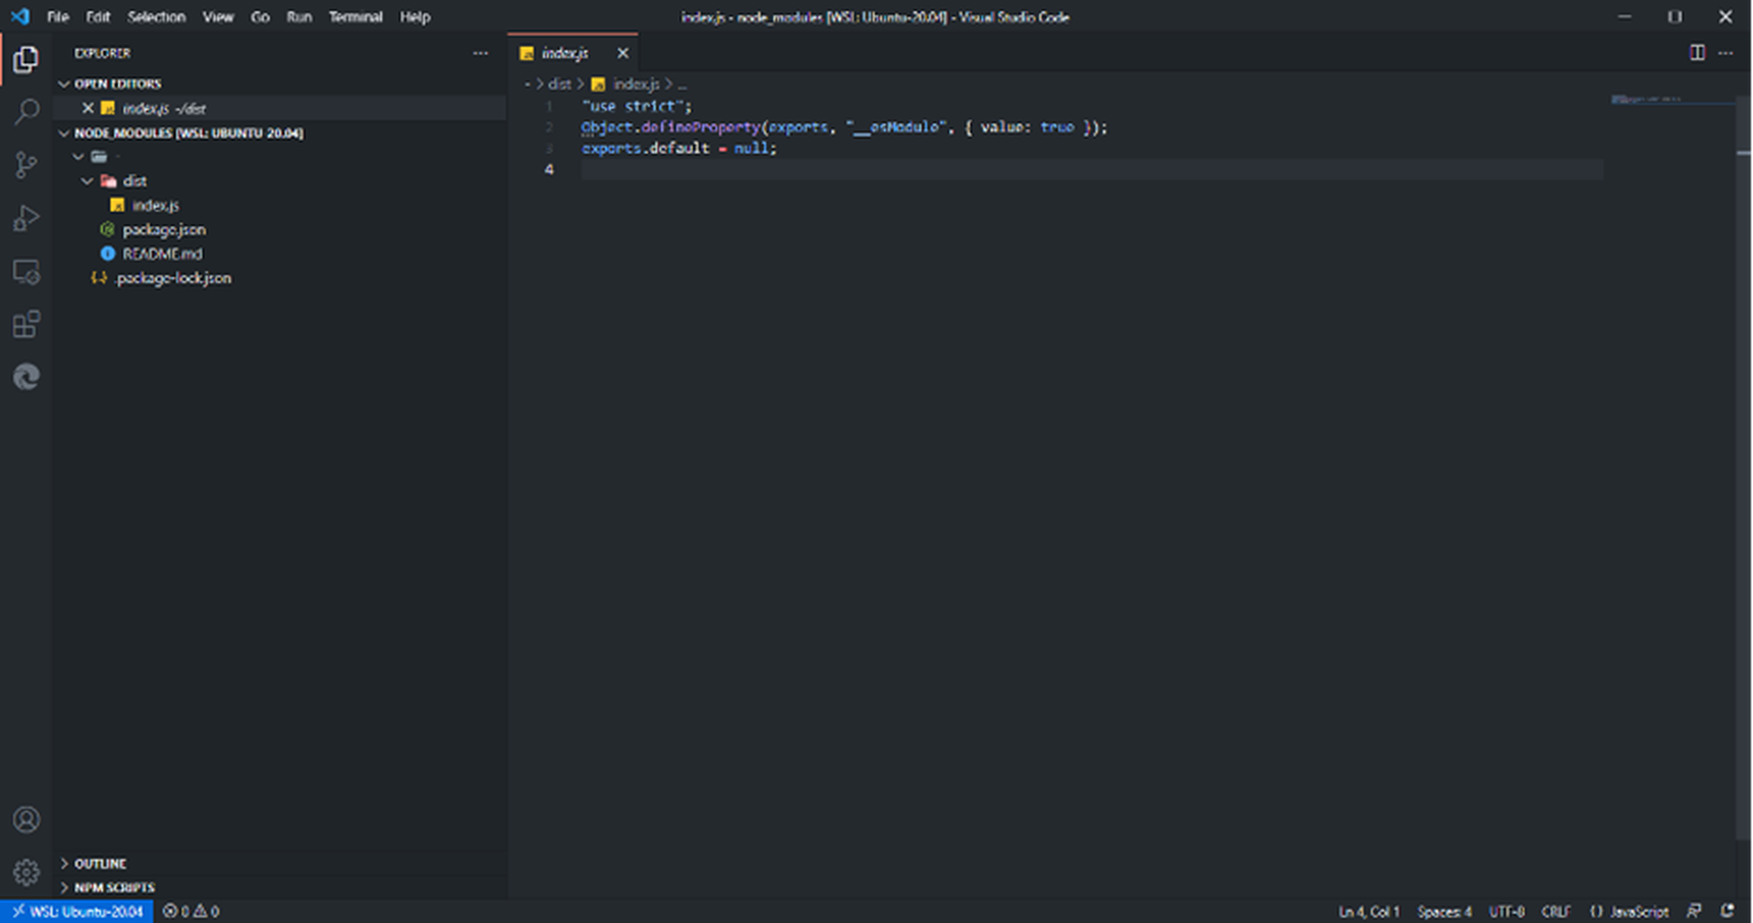Expand the Outline section
This screenshot has width=1753, height=923.
point(64,863)
